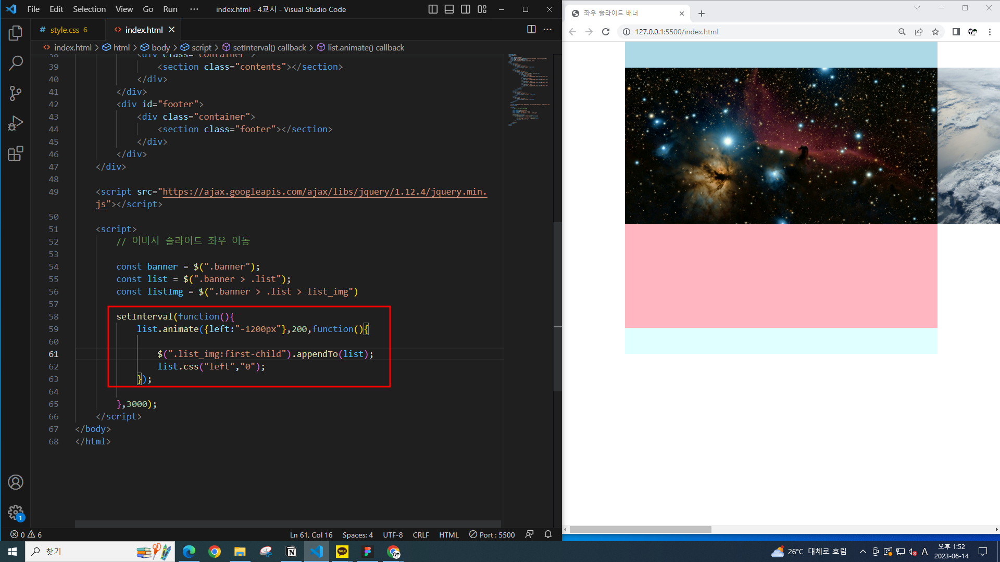Switch to the style.css tab
Image resolution: width=1000 pixels, height=562 pixels.
[x=65, y=30]
